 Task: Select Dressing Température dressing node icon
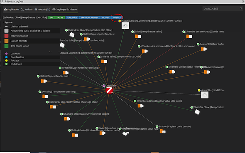point(45,96)
